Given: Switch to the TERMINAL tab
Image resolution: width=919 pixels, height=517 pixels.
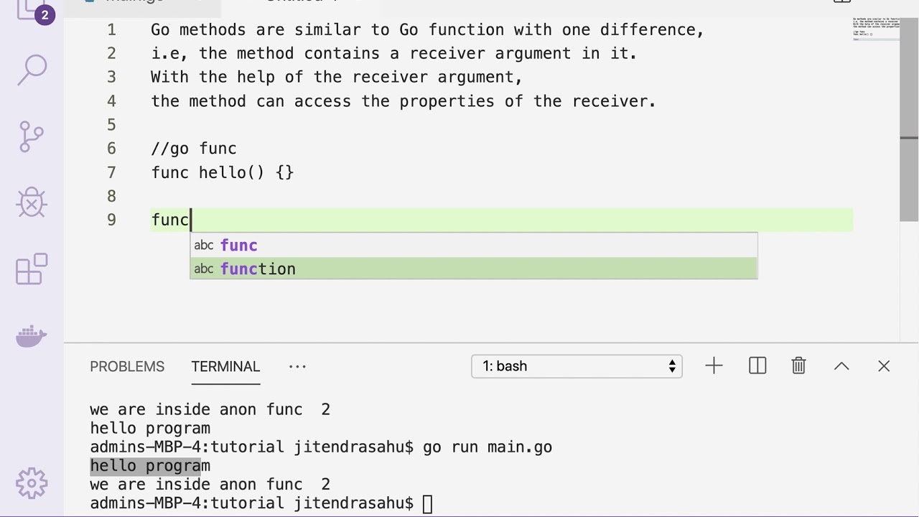Looking at the screenshot, I should pos(225,366).
